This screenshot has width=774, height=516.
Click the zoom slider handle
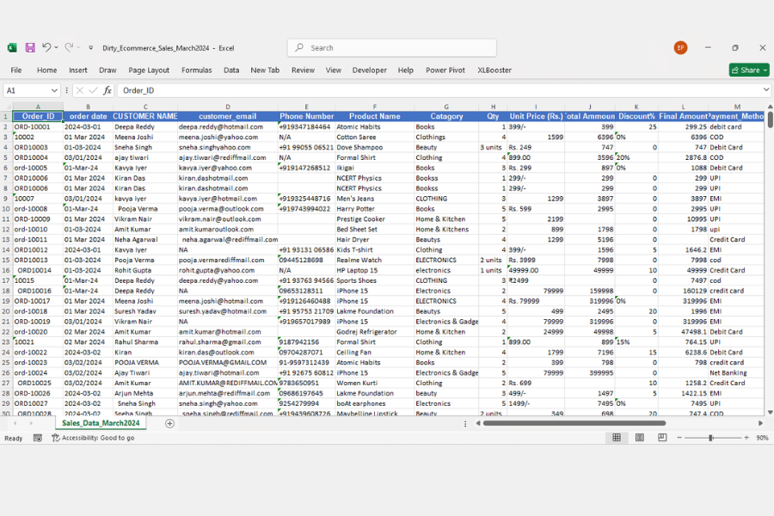click(x=711, y=438)
